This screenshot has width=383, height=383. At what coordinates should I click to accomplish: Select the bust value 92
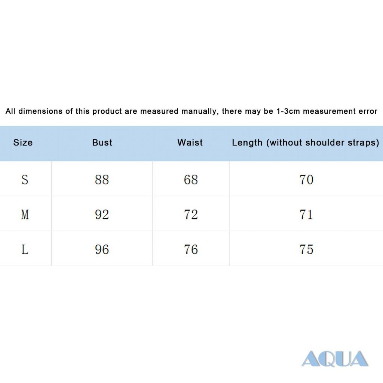[102, 215]
